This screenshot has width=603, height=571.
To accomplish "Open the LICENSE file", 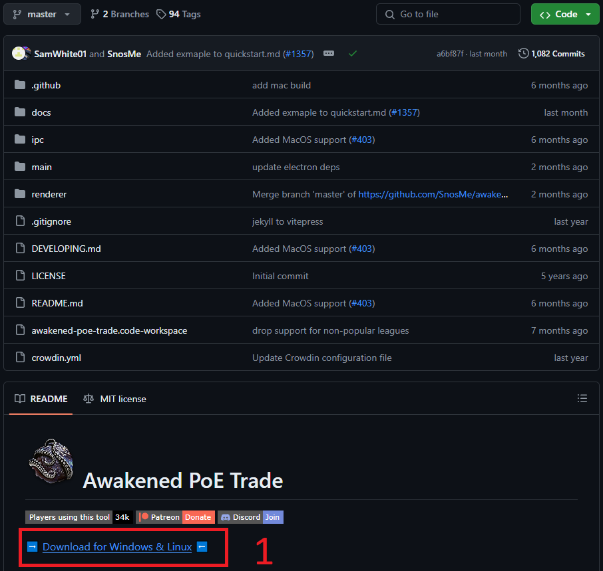I will coord(49,276).
